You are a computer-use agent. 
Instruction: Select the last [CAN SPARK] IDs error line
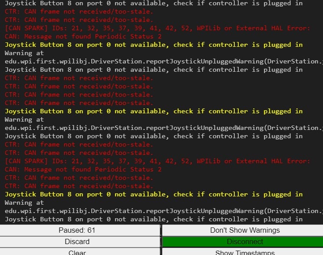click(158, 161)
